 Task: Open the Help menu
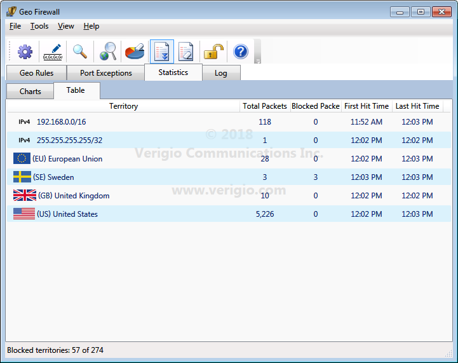pos(91,26)
